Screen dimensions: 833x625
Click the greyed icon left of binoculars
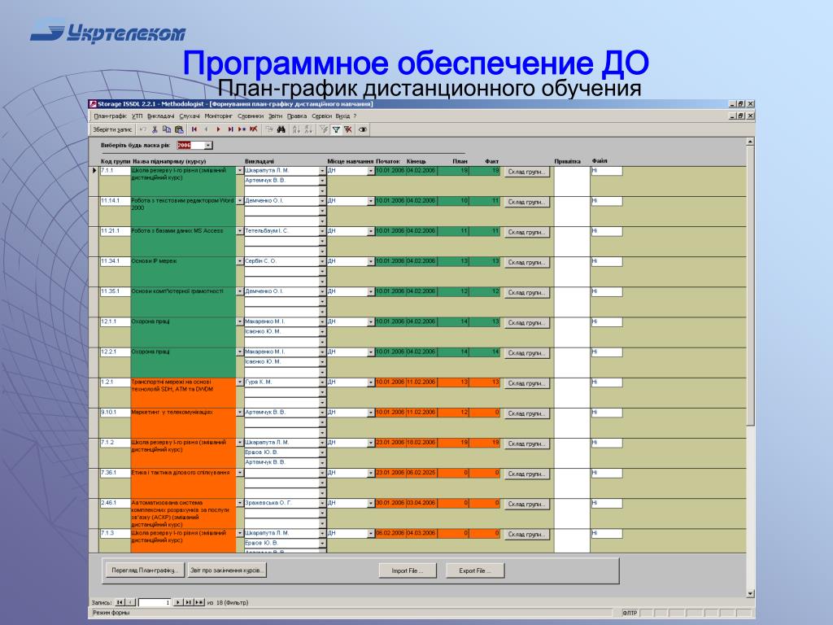point(269,129)
